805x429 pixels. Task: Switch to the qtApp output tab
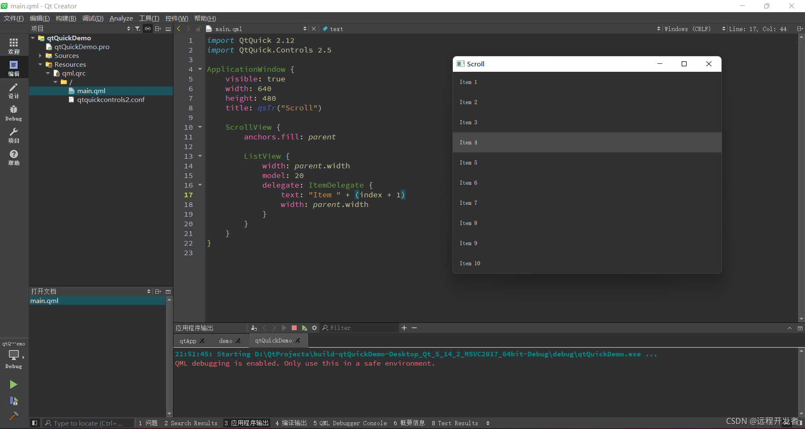pyautogui.click(x=188, y=340)
